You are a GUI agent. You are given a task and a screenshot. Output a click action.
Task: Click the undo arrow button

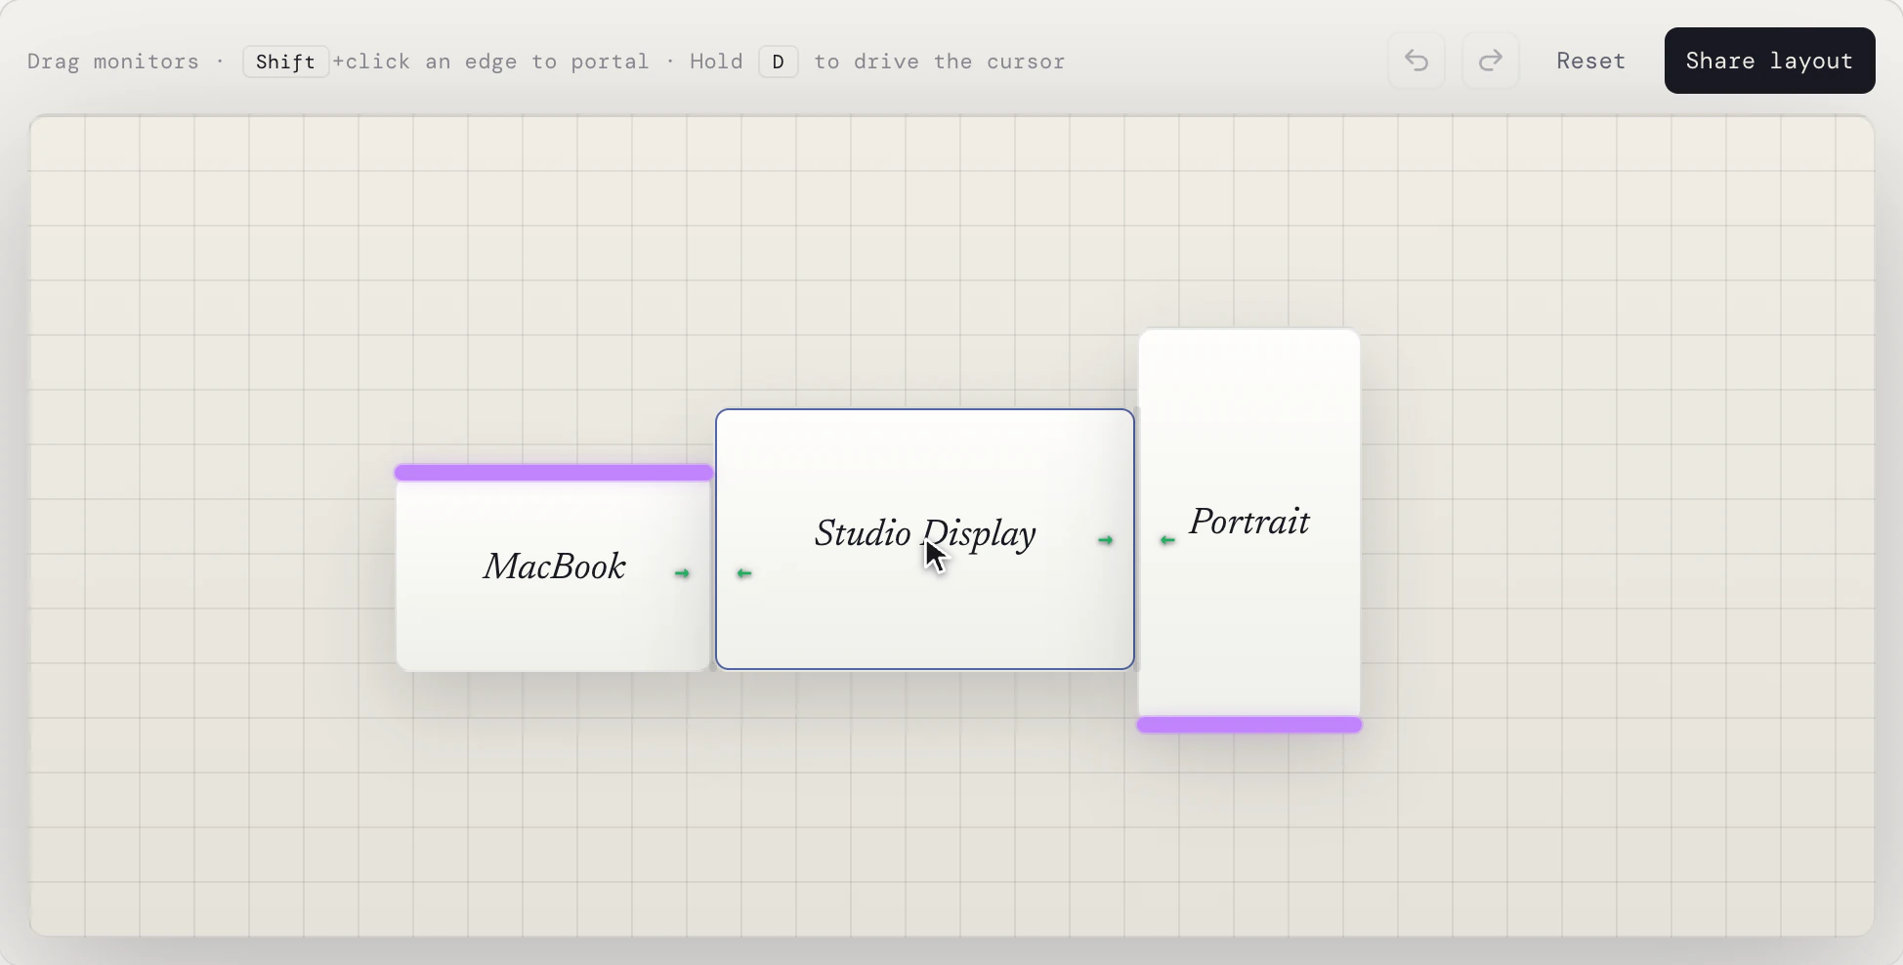pos(1417,61)
